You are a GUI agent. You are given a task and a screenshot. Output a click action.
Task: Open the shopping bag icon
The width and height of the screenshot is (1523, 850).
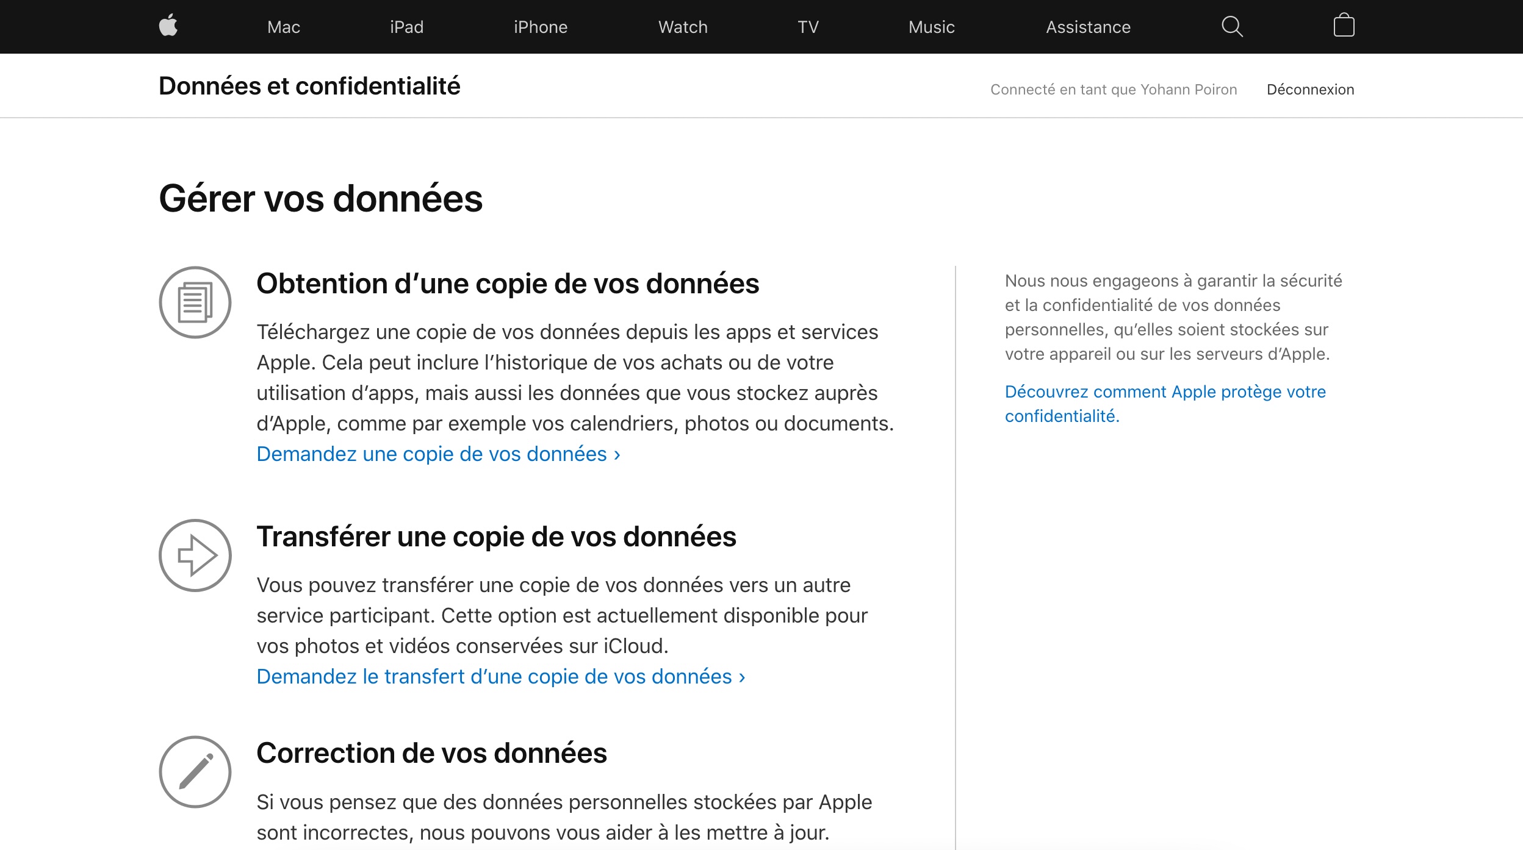(1344, 26)
